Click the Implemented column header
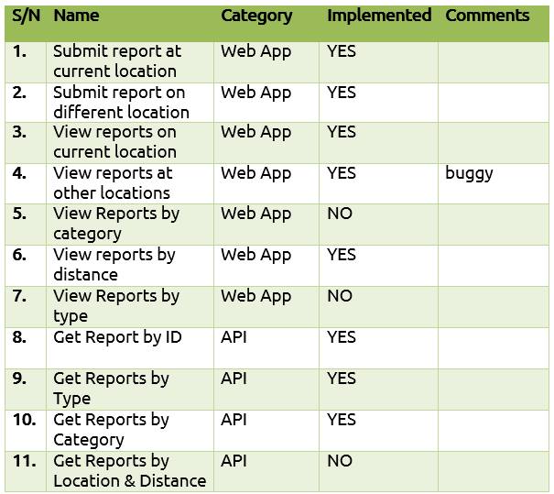The height and width of the screenshot is (494, 554). [x=379, y=16]
